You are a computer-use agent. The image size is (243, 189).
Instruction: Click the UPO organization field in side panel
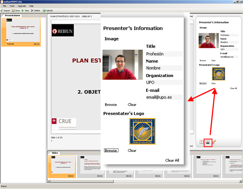pos(229,49)
